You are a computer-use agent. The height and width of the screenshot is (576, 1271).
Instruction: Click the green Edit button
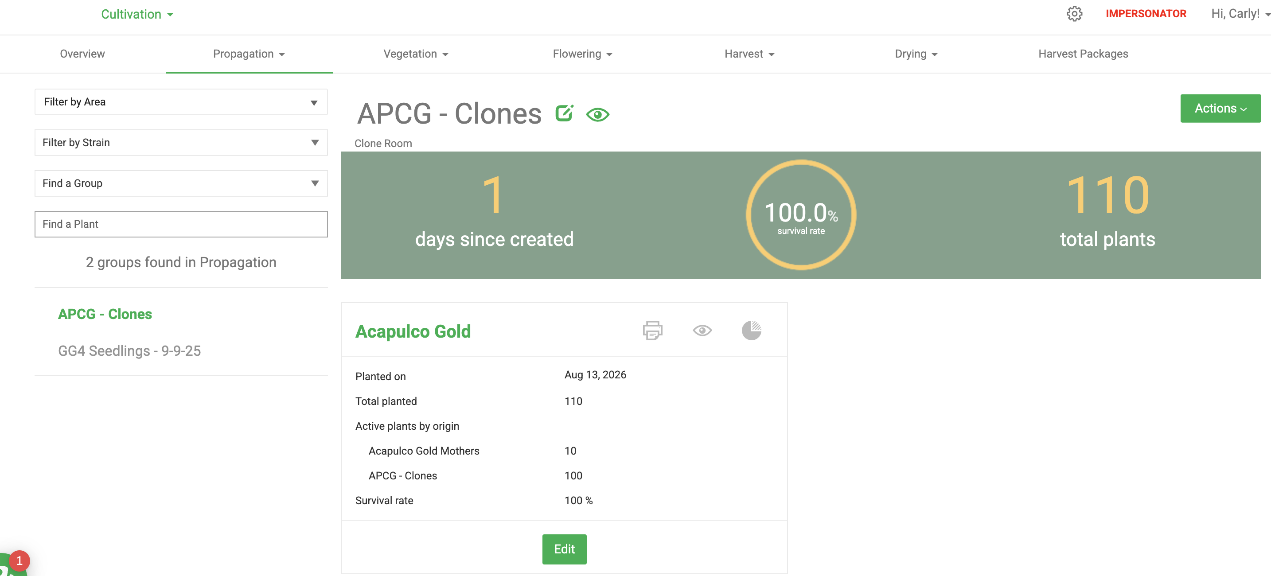tap(564, 549)
